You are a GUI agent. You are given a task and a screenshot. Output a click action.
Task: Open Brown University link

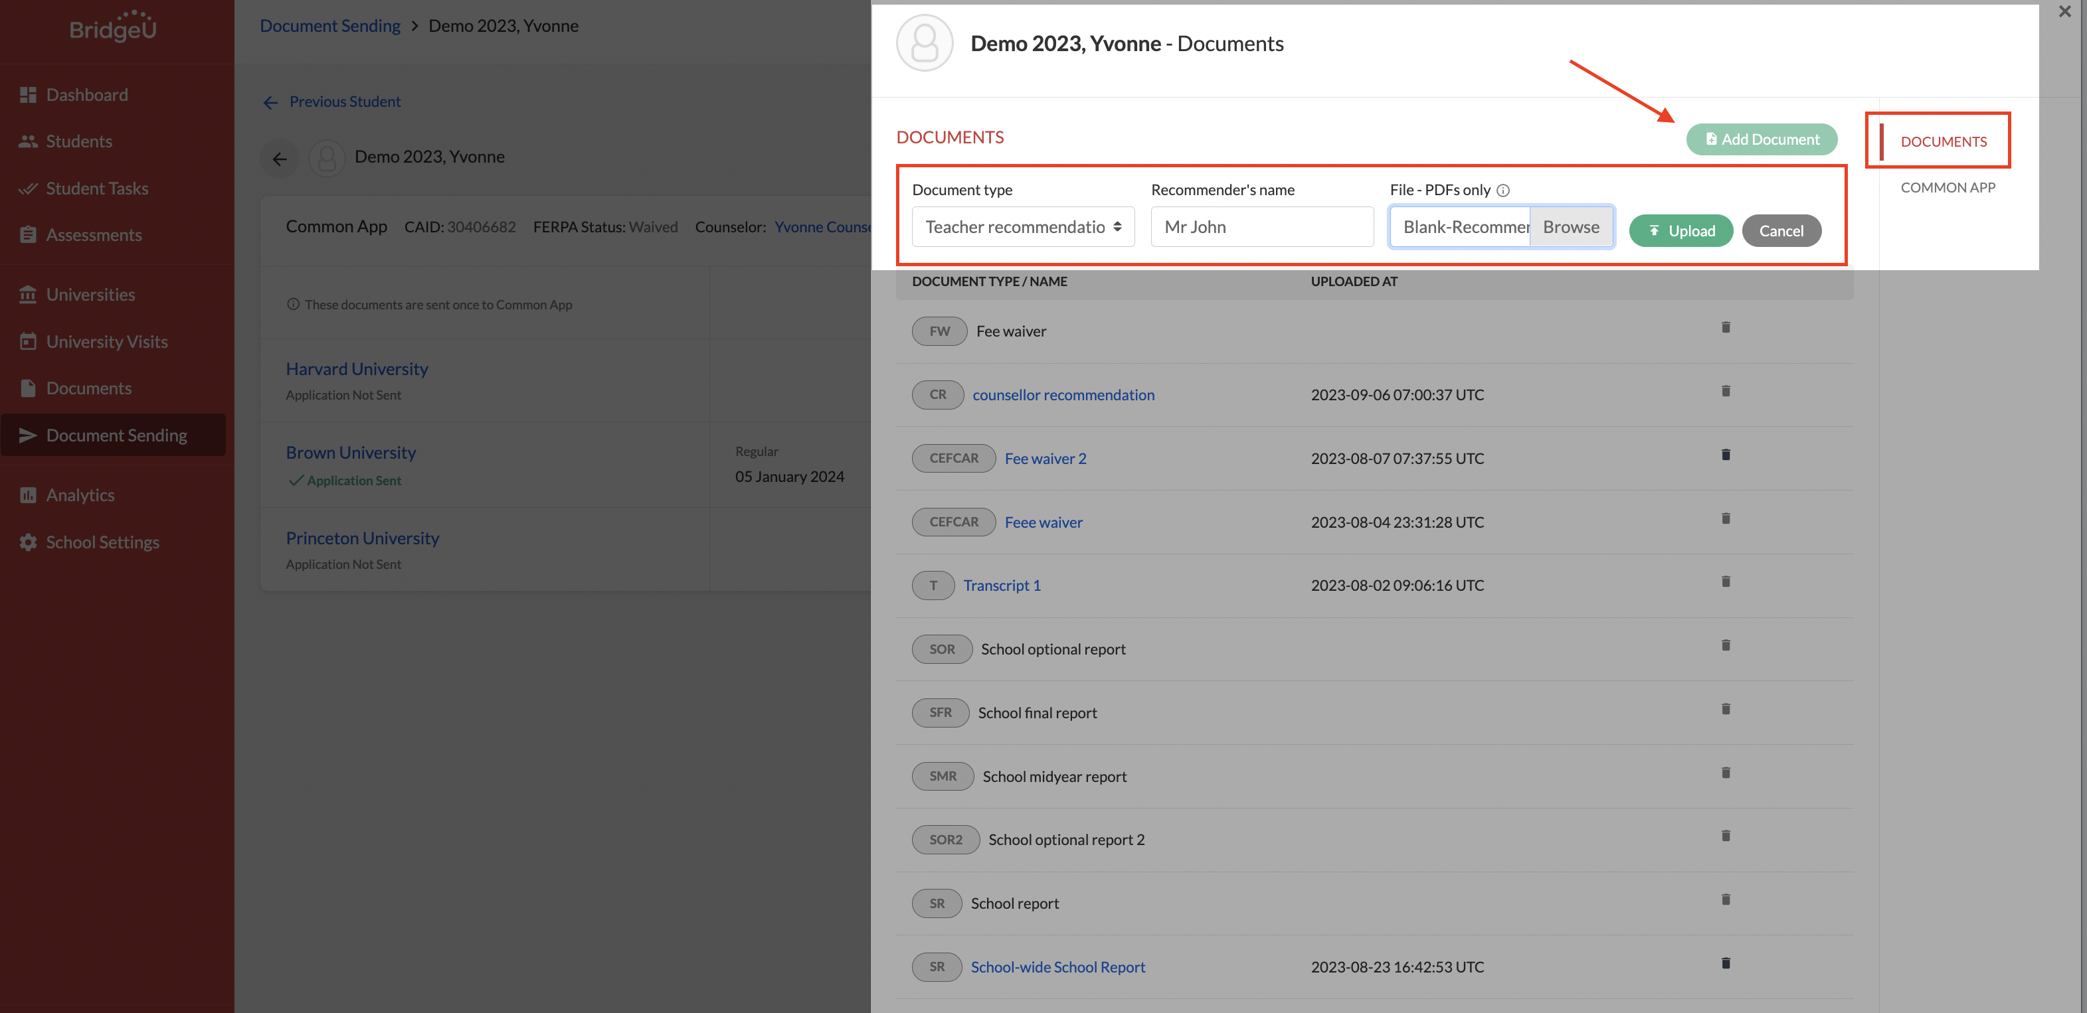click(350, 453)
